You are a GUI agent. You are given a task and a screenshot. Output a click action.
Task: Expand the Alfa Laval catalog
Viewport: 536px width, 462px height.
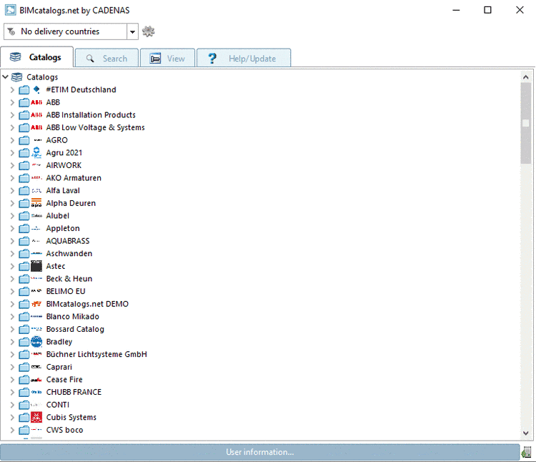click(x=12, y=190)
